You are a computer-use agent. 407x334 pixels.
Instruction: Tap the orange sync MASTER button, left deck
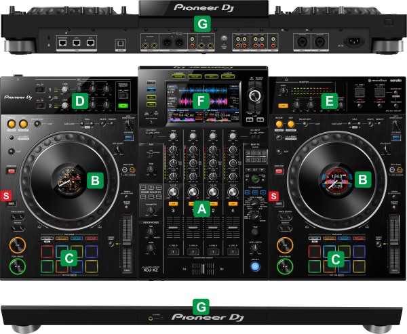[132, 169]
